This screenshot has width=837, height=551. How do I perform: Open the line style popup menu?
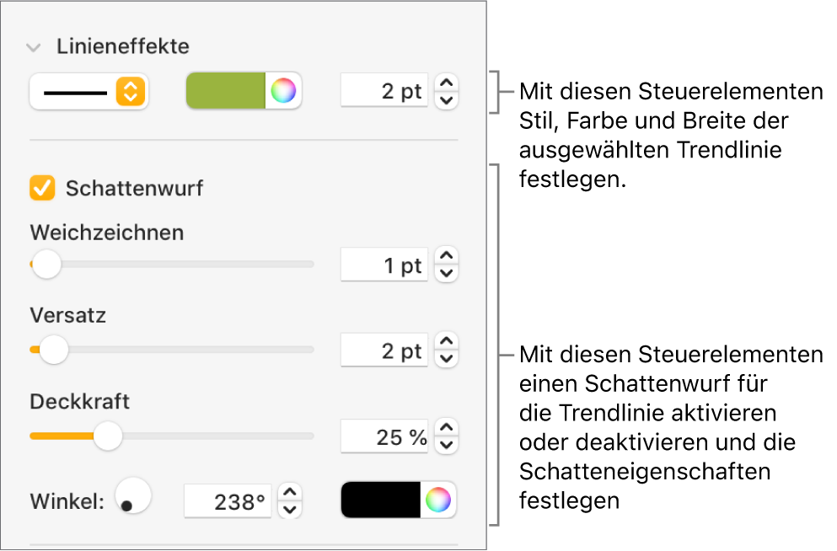(x=89, y=91)
